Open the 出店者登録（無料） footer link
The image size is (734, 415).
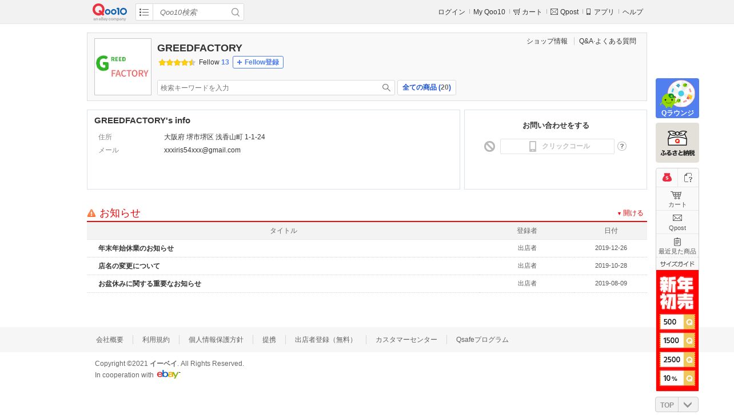326,340
